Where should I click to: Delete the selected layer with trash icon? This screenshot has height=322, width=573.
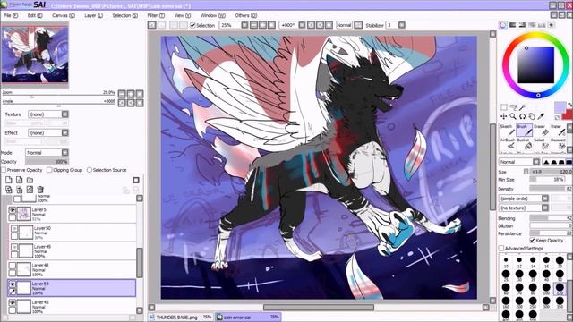(40, 190)
